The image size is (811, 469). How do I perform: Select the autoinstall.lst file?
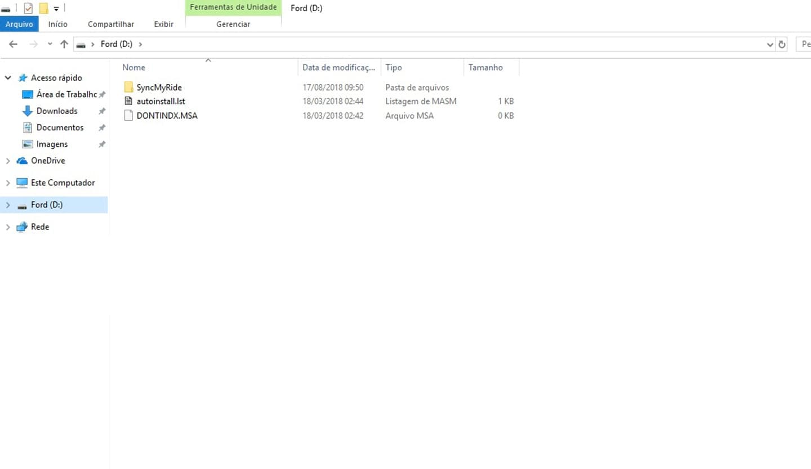tap(161, 102)
